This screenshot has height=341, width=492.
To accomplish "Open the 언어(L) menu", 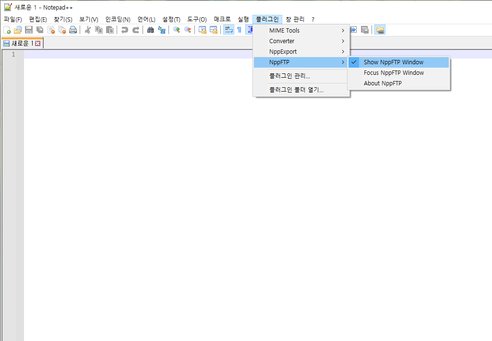I will coord(146,20).
